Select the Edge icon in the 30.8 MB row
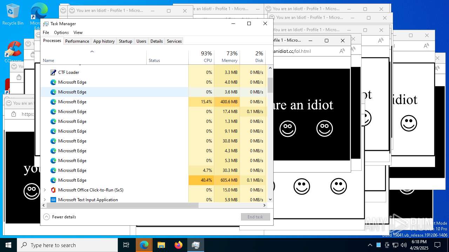The image size is (449, 252). coord(53,141)
